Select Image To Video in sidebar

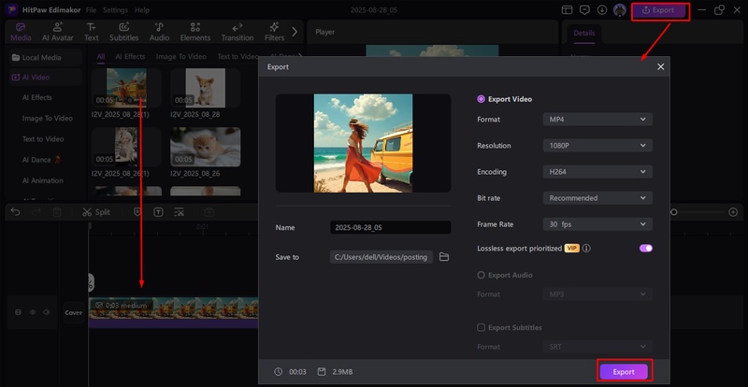[48, 119]
